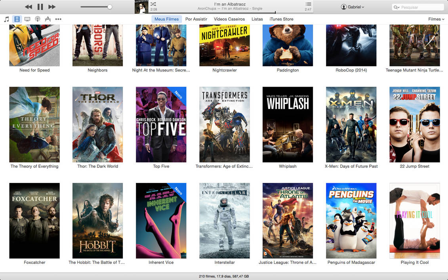
Task: Open X-Men: Days of Future Past poster
Action: coord(351,125)
